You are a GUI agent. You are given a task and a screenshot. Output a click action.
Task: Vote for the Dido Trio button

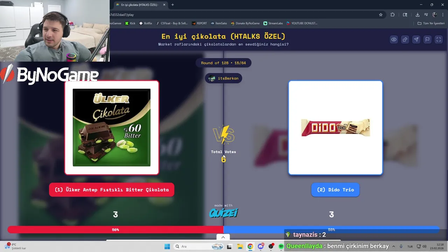335,190
